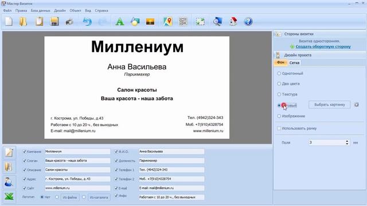Open the Справка menu
The height and width of the screenshot is (206, 367).
click(x=101, y=10)
